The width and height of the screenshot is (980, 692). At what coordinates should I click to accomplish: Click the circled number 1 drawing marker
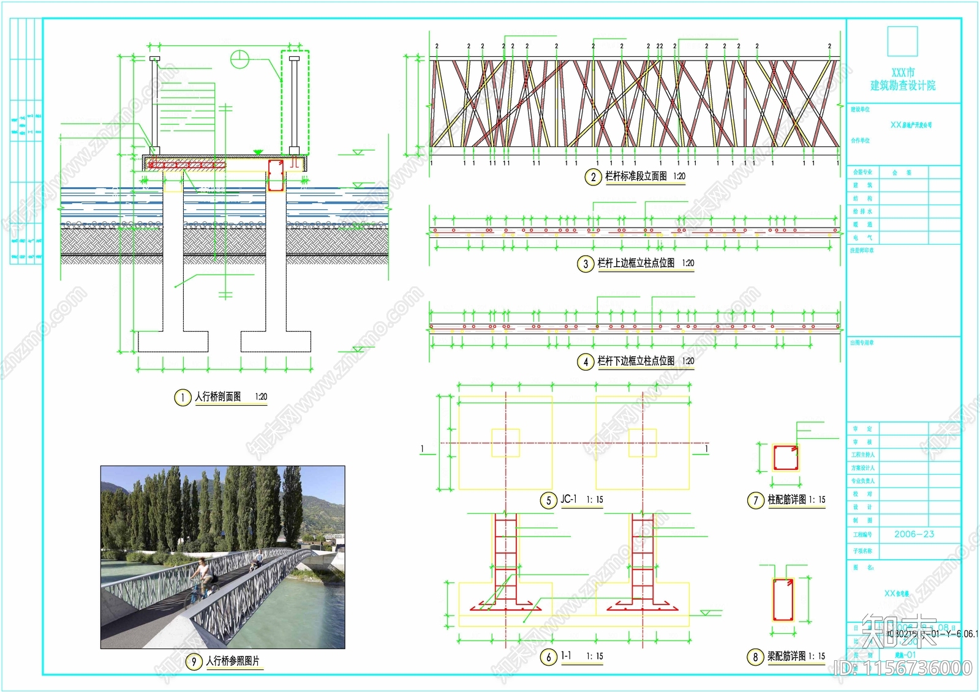(x=183, y=398)
